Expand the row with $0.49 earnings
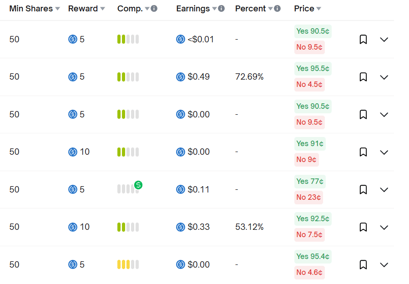The height and width of the screenshot is (284, 409). point(384,77)
